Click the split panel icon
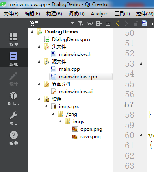The height and width of the screenshot is (172, 154). pos(99,24)
